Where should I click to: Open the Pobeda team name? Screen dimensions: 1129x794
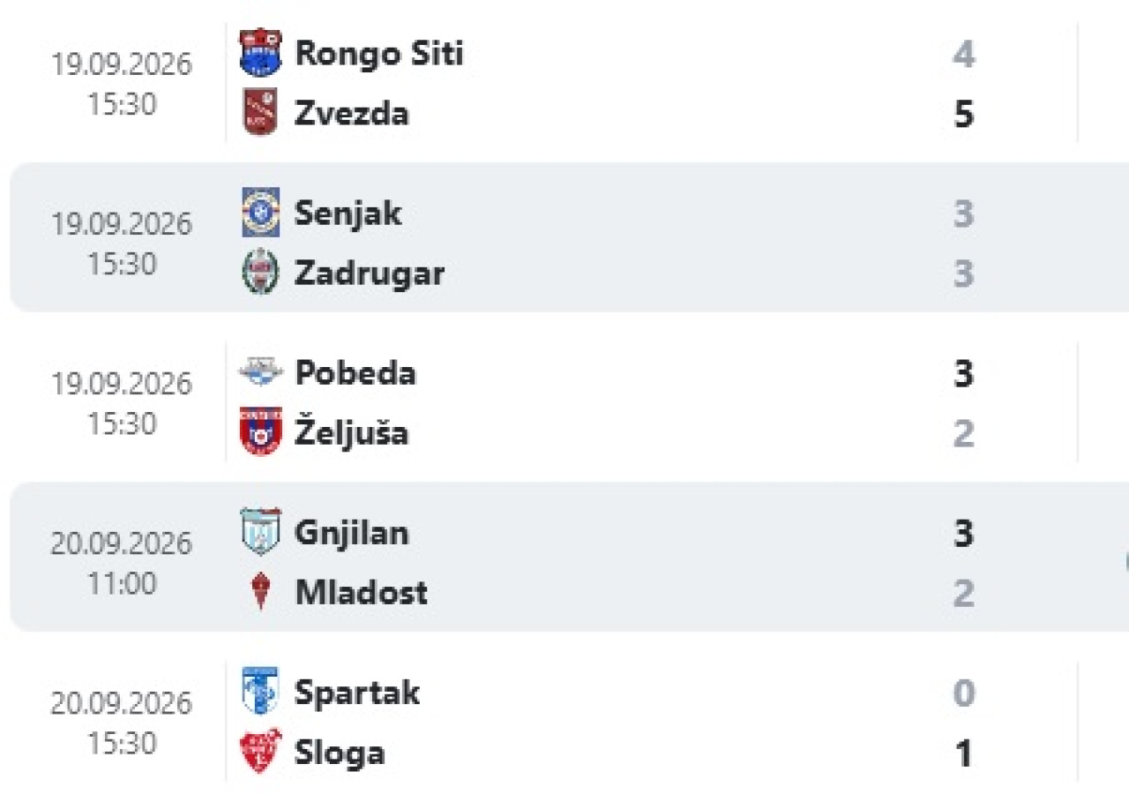point(355,372)
